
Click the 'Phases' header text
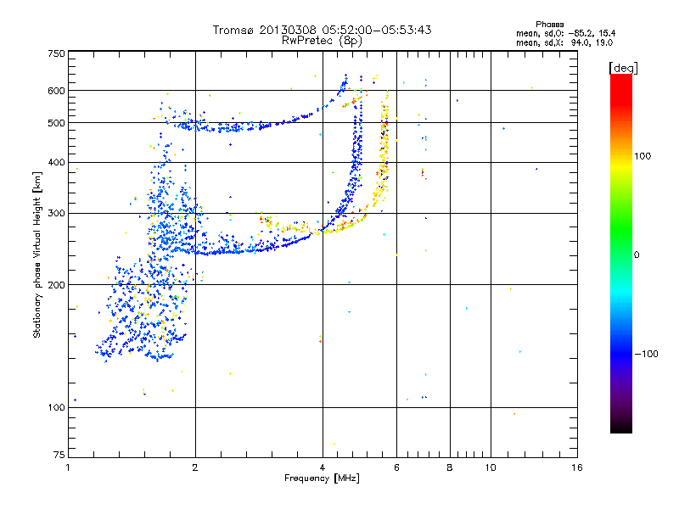[549, 25]
